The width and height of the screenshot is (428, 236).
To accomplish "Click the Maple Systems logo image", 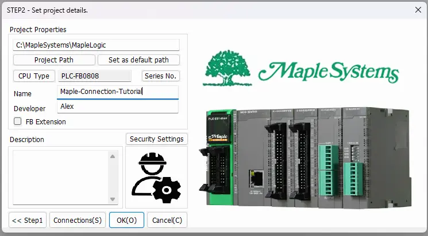I will click(x=301, y=68).
